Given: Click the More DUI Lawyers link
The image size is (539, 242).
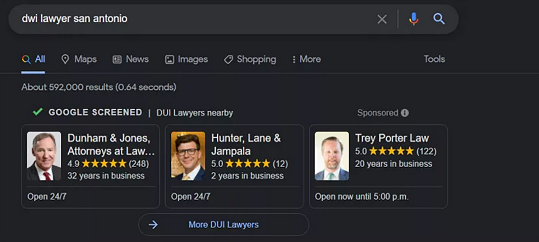Looking at the screenshot, I should [x=223, y=224].
